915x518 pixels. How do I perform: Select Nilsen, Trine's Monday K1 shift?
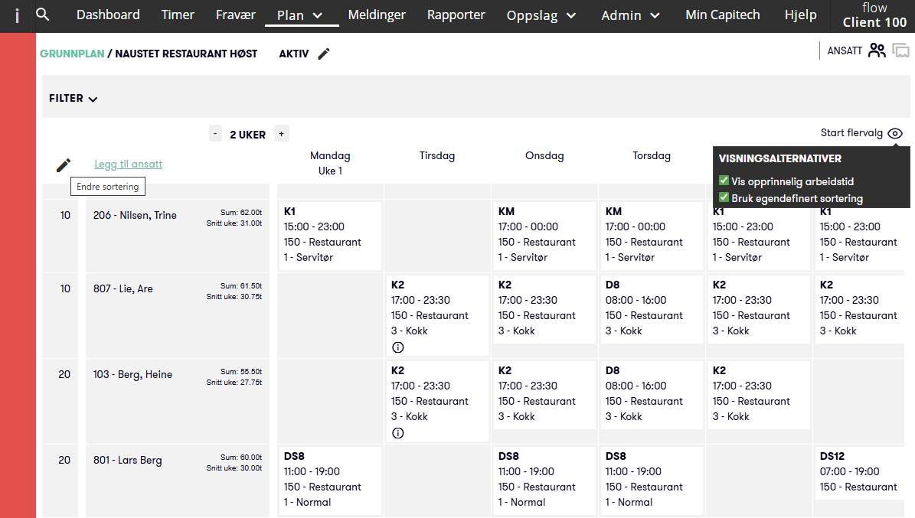329,235
